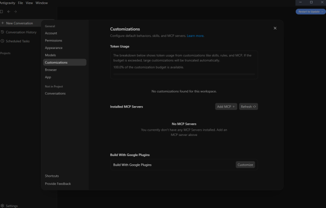This screenshot has height=208, width=326.
Task: Go back with the left arrow
Action: [9, 12]
